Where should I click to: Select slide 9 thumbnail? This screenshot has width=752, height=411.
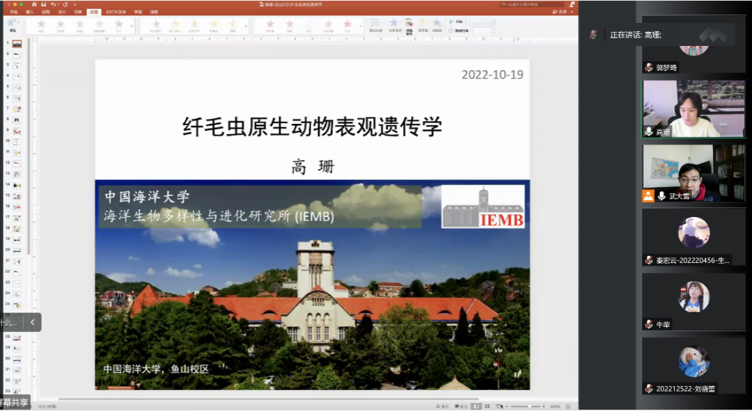(17, 130)
